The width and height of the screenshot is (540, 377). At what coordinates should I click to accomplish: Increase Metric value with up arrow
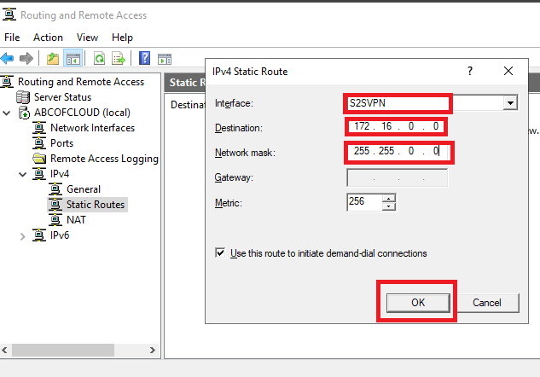[390, 198]
